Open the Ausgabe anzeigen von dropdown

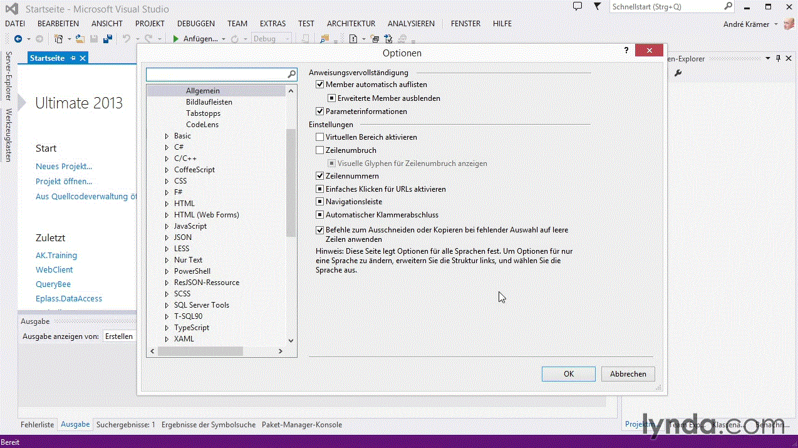[119, 336]
